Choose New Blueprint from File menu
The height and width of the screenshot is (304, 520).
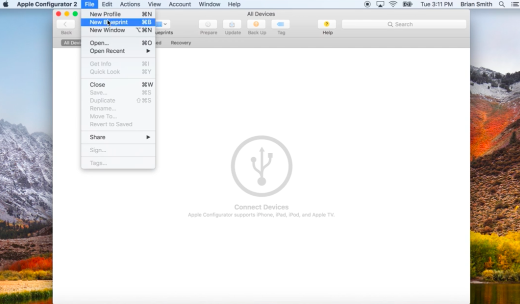coord(118,22)
